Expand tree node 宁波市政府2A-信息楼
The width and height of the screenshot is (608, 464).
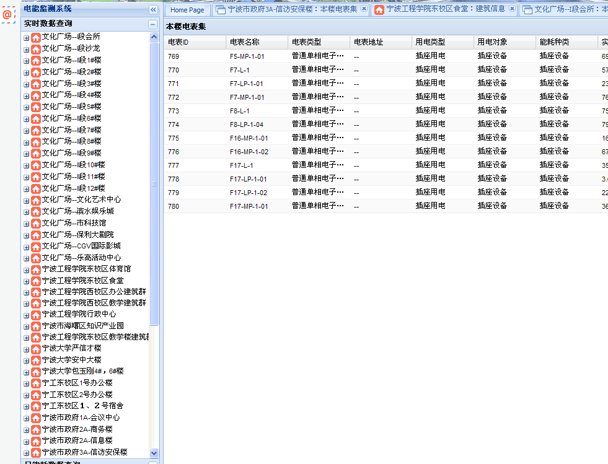(x=27, y=442)
